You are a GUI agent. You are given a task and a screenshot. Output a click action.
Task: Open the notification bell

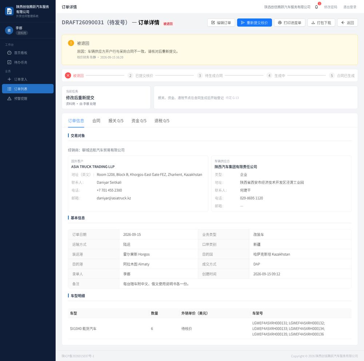[x=316, y=7]
